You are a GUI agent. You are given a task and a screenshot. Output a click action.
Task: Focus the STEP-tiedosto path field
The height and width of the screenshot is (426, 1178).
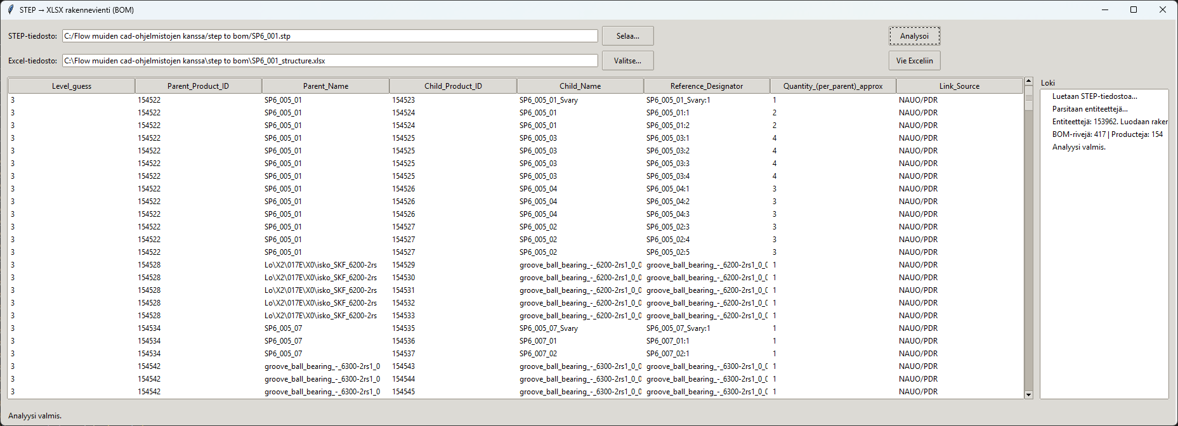[x=330, y=36]
